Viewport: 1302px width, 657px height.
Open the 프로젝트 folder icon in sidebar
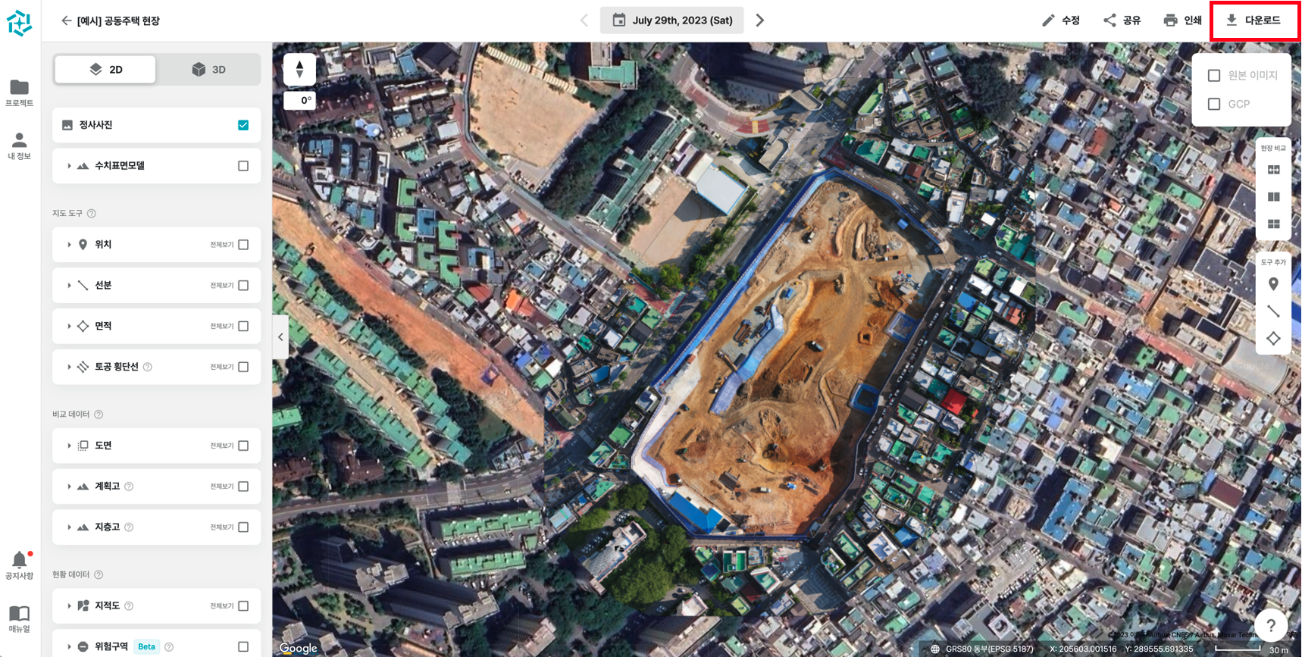click(20, 88)
